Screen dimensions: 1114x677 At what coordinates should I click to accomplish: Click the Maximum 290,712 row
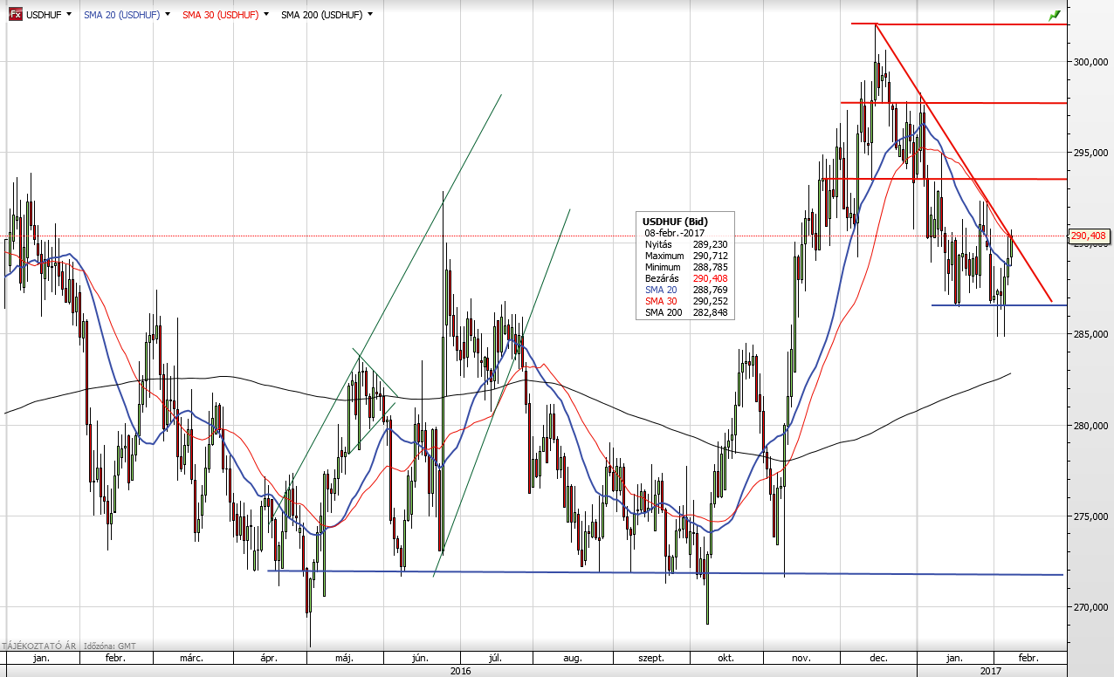click(686, 256)
